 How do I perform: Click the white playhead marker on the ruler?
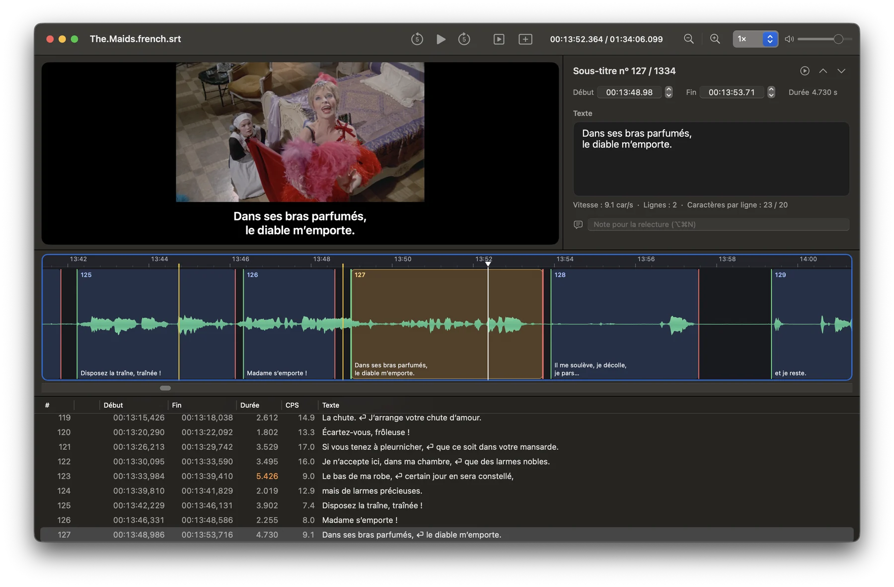(x=488, y=264)
